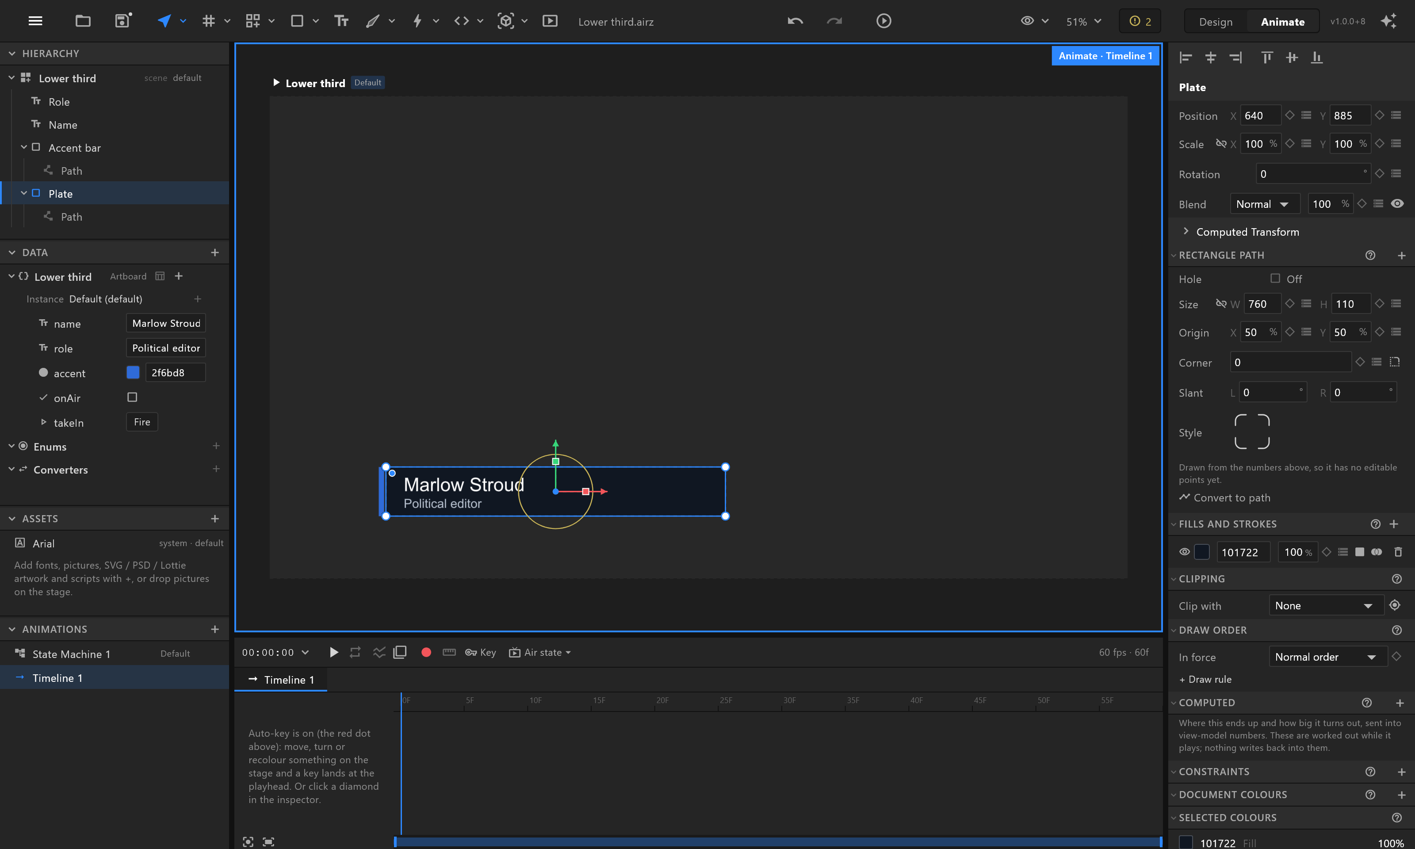Image resolution: width=1415 pixels, height=849 pixels.
Task: Click the sparkle assistant icon
Action: tap(1389, 21)
